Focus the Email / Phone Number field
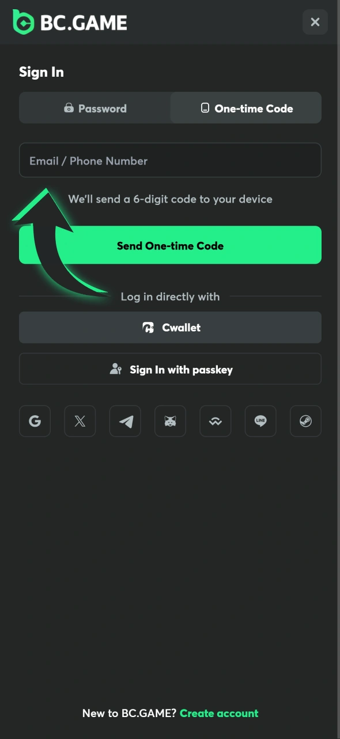The height and width of the screenshot is (739, 340). pyautogui.click(x=170, y=160)
